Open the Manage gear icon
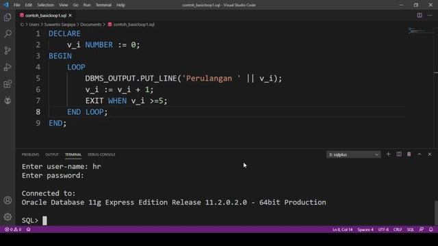Screen dimensions: 438x246 8,217
